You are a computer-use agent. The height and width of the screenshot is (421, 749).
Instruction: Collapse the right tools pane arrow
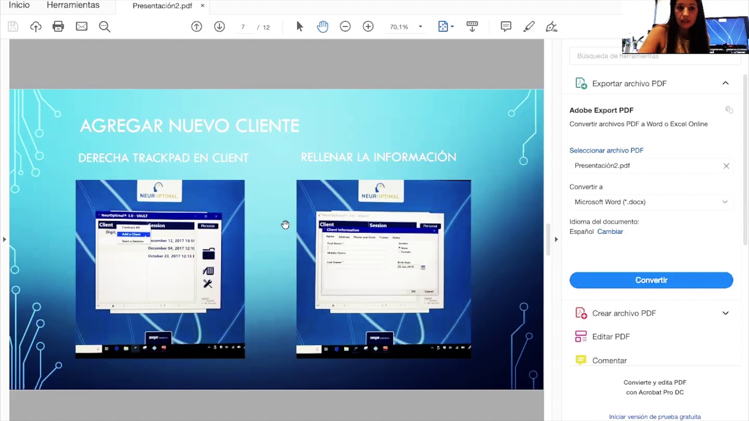(x=556, y=239)
